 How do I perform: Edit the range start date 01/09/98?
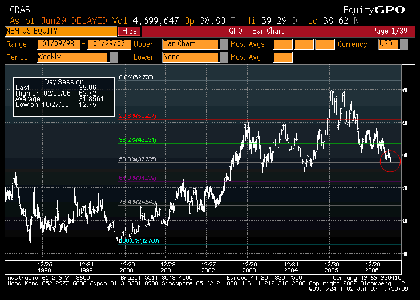58,44
